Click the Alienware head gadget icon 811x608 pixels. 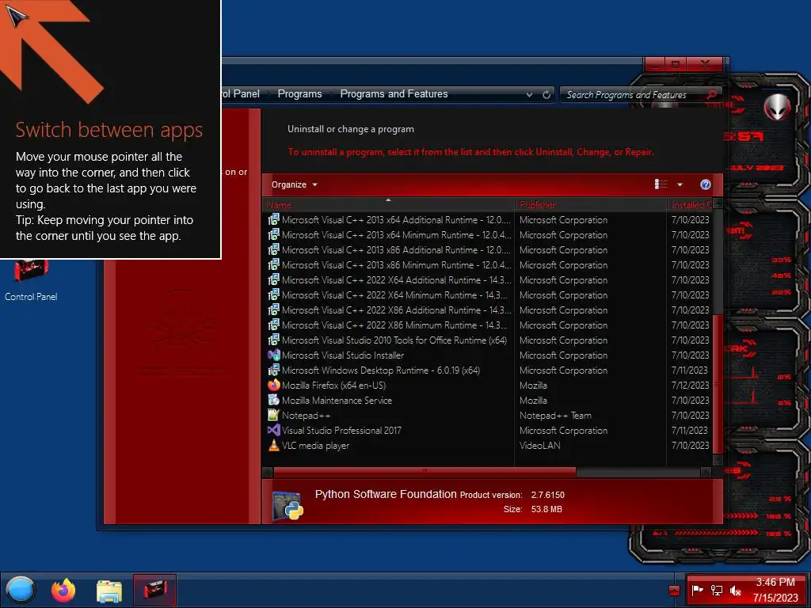(x=778, y=107)
